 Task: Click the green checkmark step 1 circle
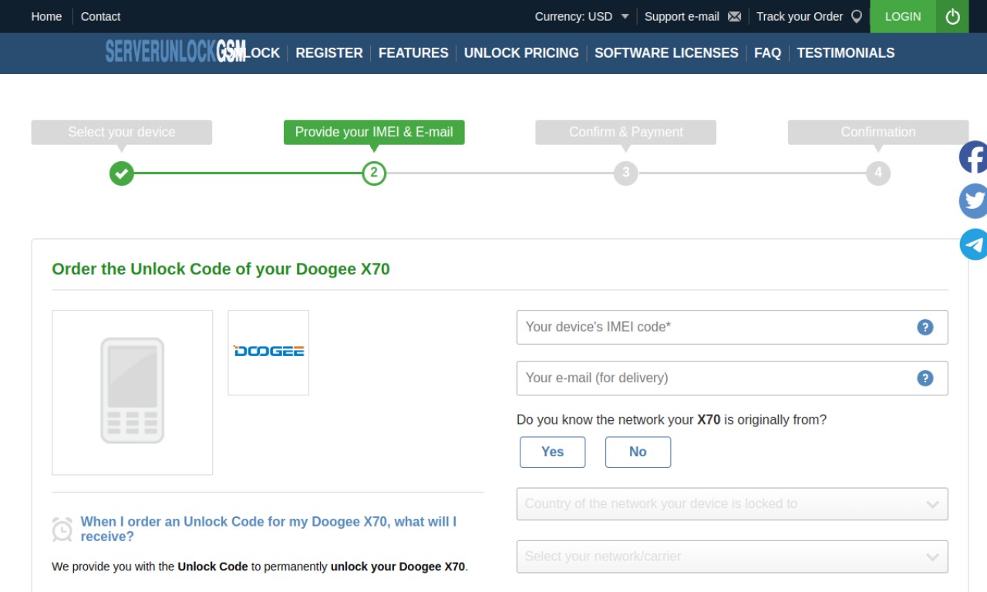click(x=121, y=173)
